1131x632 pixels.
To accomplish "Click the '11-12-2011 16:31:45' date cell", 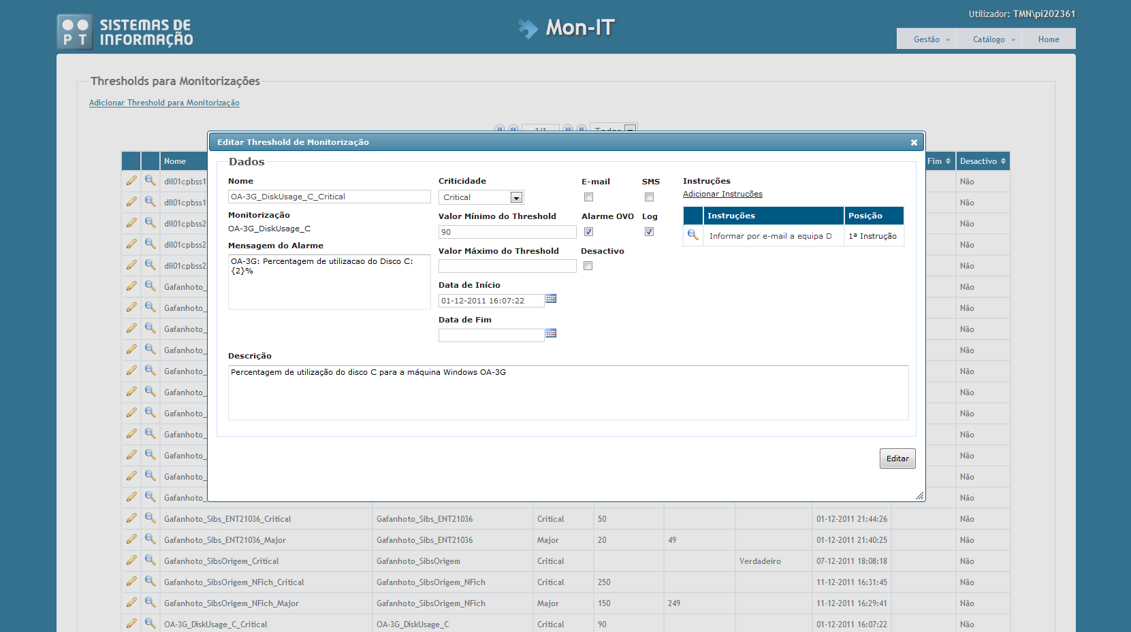I will click(852, 582).
